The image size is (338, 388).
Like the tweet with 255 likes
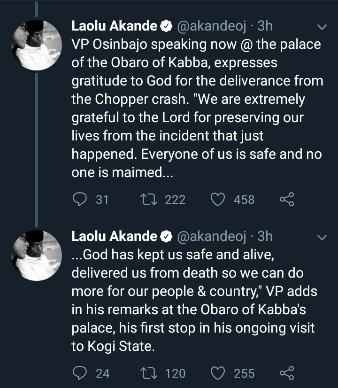pos(217,373)
